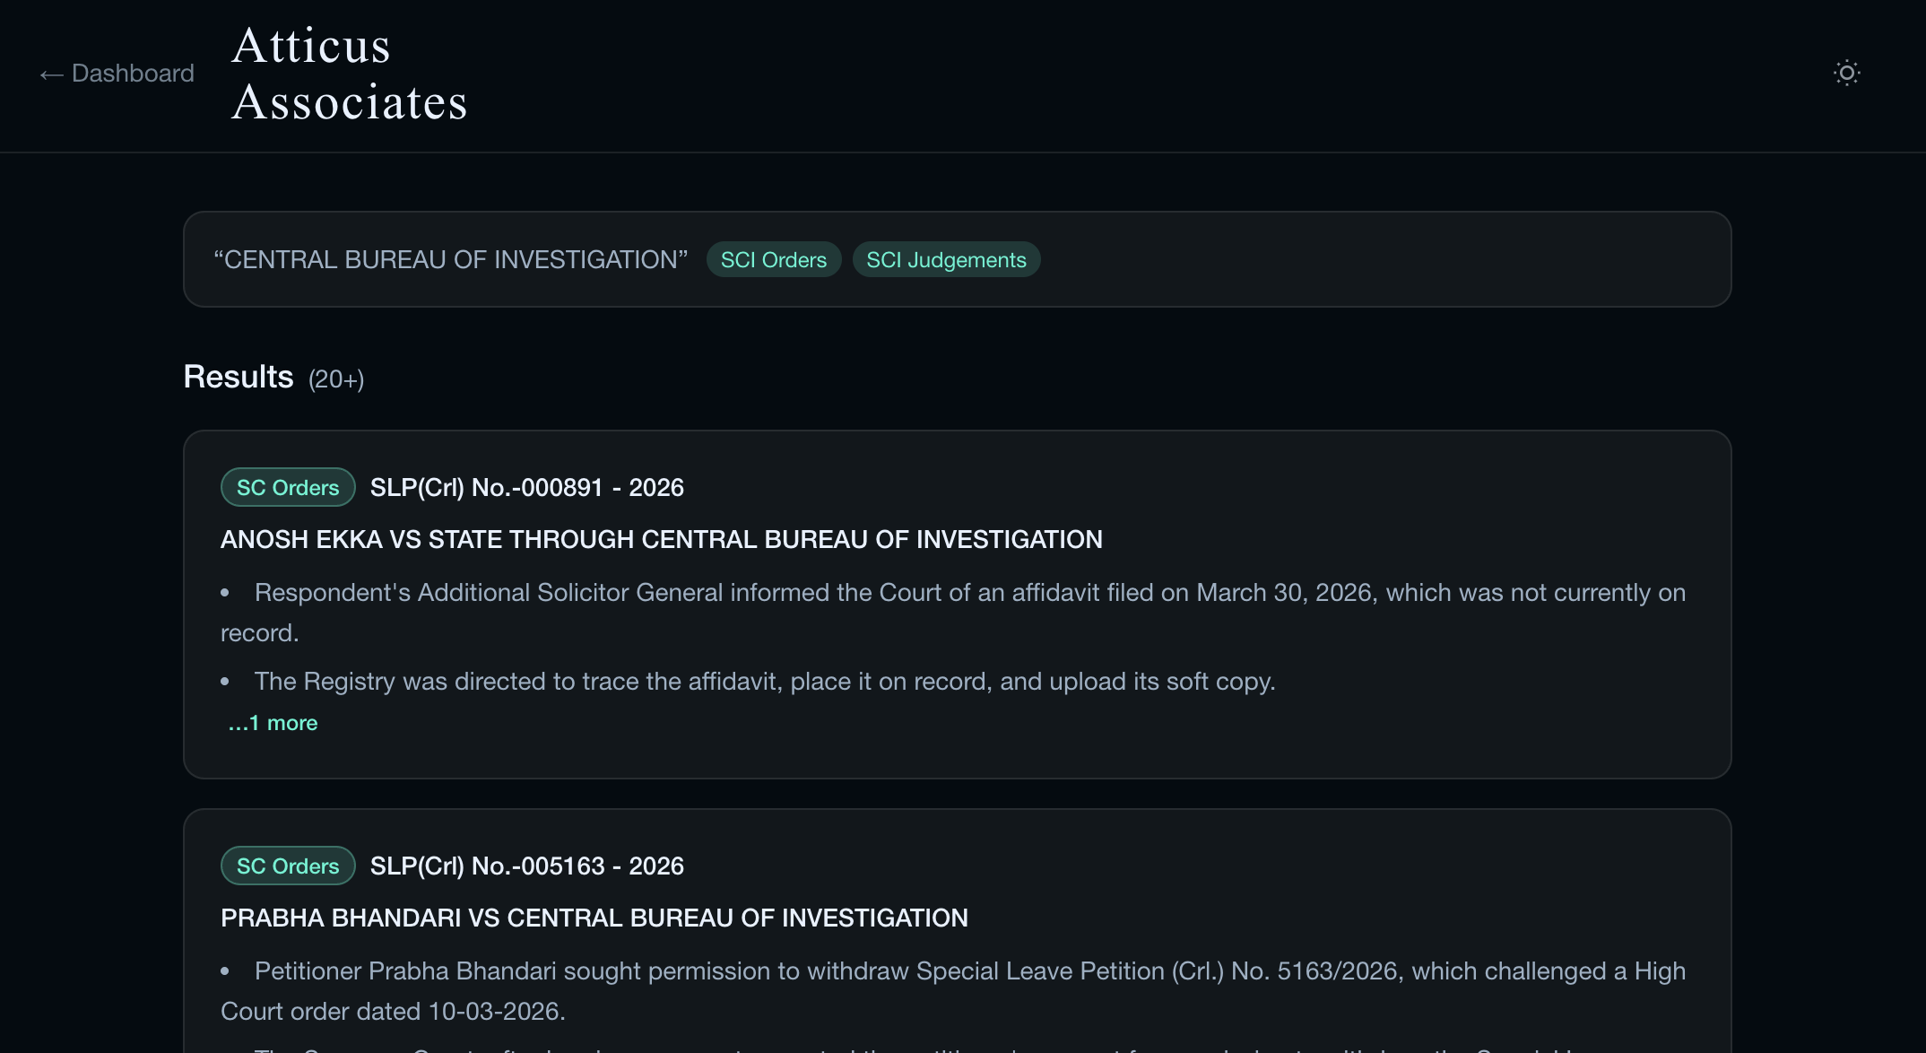
Task: Open ANOSH EKKA VS STATE case title
Action: tap(661, 540)
